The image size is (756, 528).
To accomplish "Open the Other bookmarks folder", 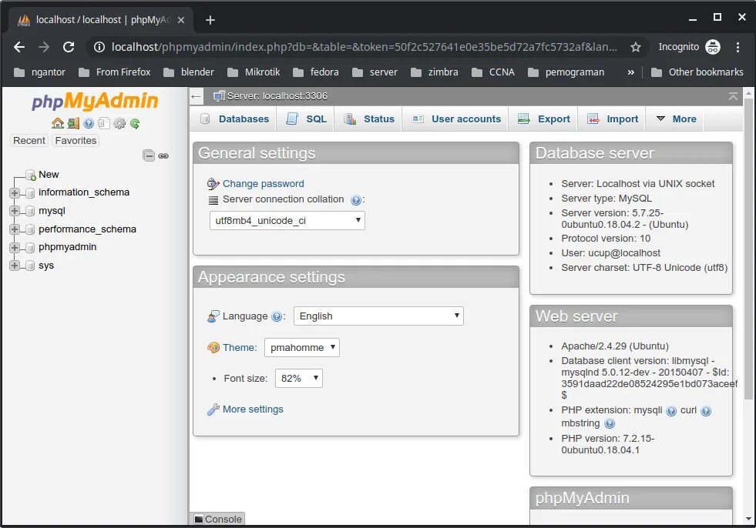I will 697,72.
